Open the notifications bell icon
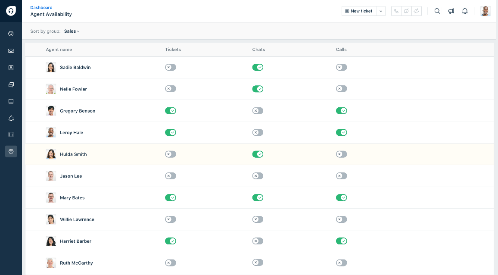This screenshot has height=275, width=498. click(465, 11)
